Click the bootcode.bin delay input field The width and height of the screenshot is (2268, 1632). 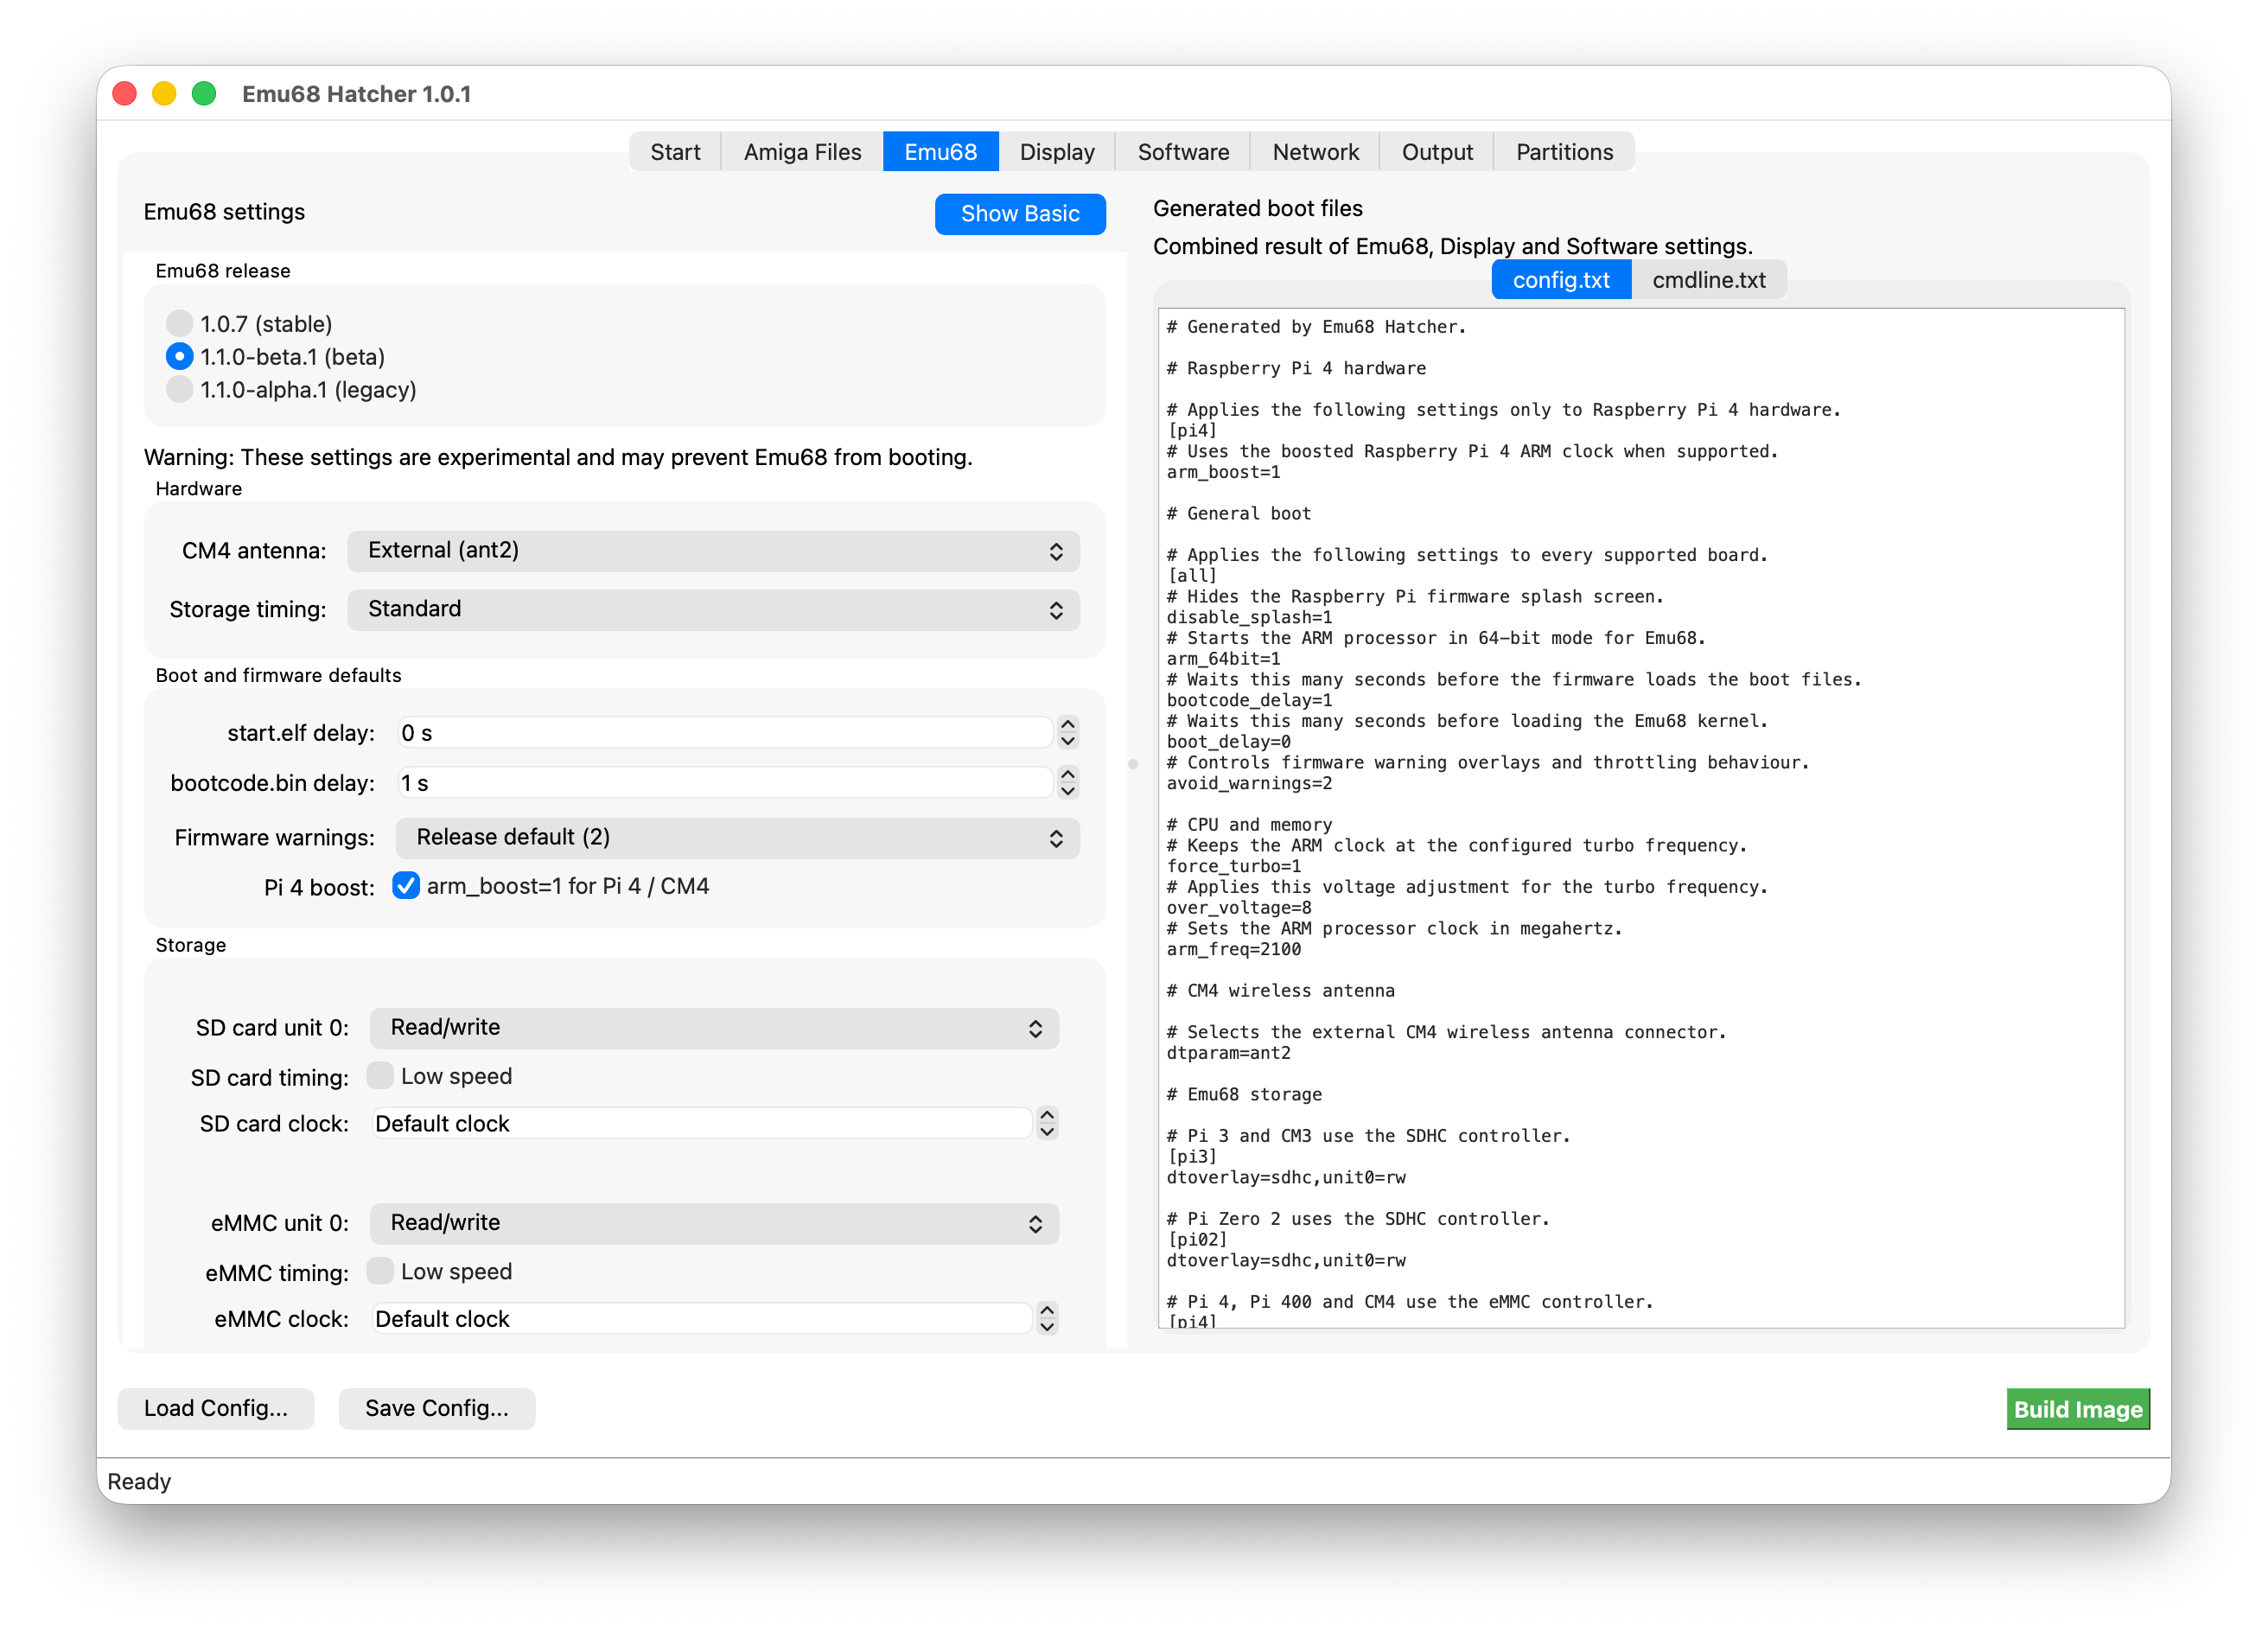click(724, 783)
